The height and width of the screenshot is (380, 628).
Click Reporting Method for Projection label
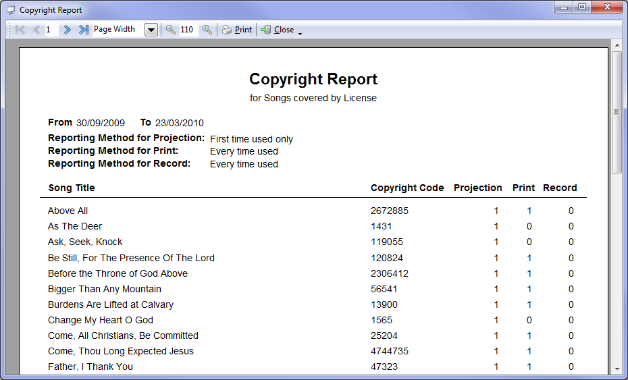[126, 138]
